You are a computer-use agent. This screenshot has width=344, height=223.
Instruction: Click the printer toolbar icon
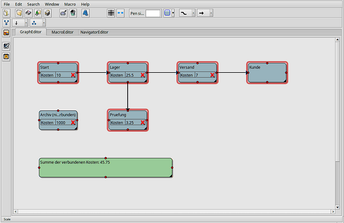(47, 13)
